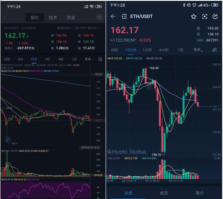This screenshot has height=199, width=223.
Task: Tap the silent mode icon in right status bar
Action: click(x=189, y=5)
